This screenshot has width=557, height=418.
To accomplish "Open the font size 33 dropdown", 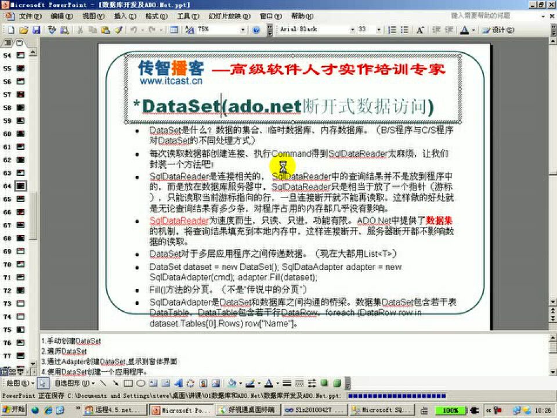I will tap(379, 30).
